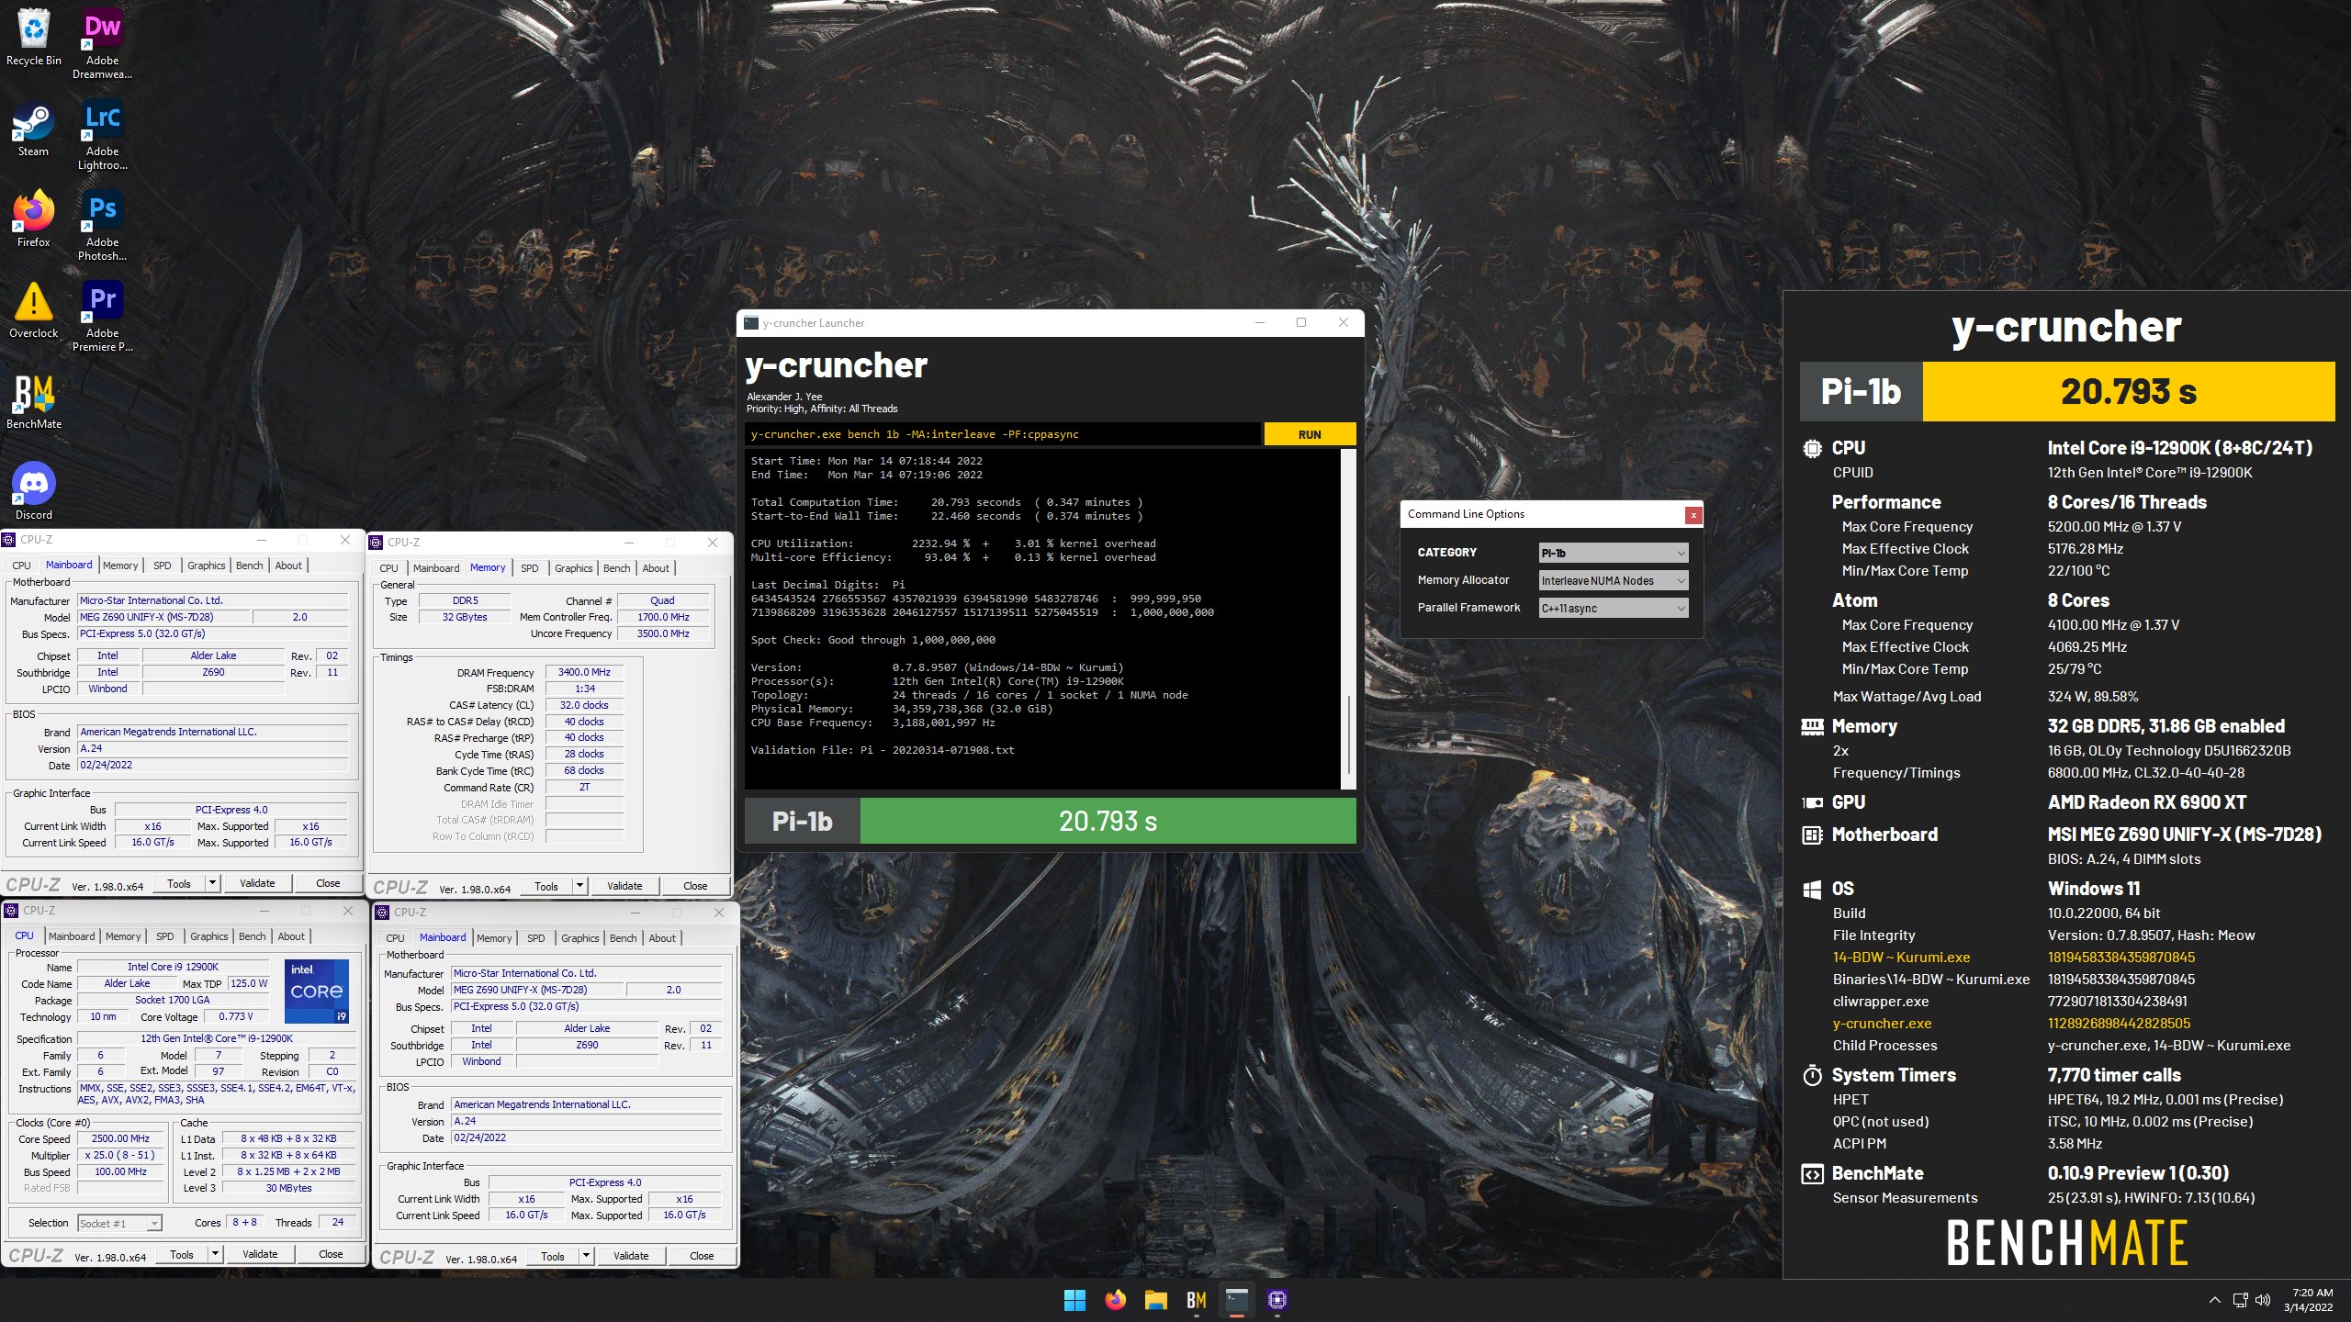Open the Windows Start button

click(x=1074, y=1300)
